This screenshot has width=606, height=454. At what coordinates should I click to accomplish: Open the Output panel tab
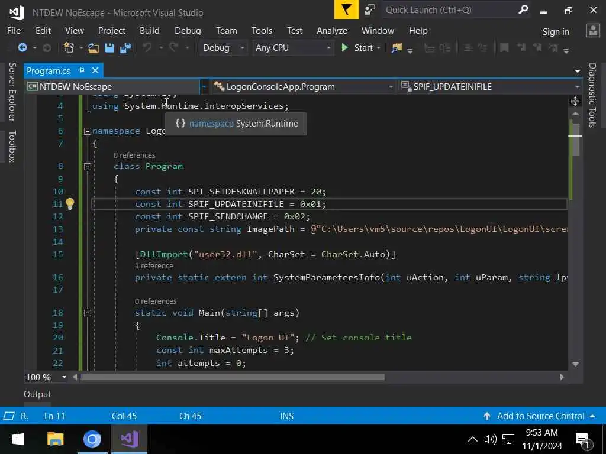coord(37,394)
